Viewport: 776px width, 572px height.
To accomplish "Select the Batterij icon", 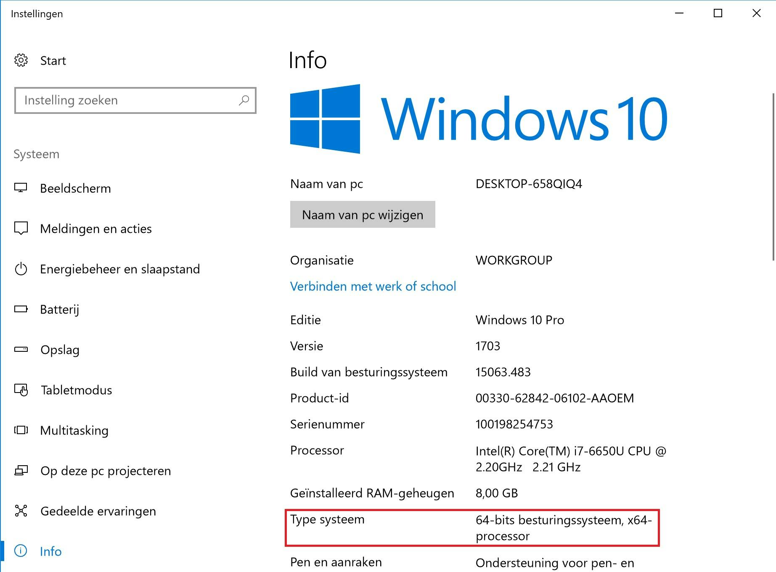I will (x=21, y=309).
